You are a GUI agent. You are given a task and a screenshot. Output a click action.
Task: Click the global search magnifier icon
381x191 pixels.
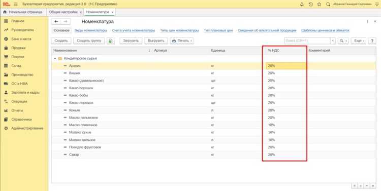[x=328, y=5]
